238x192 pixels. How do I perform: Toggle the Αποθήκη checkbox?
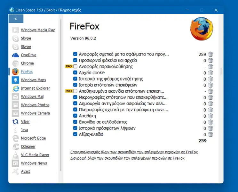coord(75,116)
